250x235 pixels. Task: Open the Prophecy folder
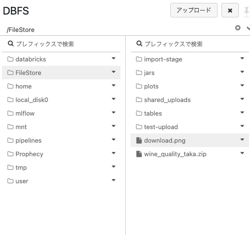click(61, 154)
